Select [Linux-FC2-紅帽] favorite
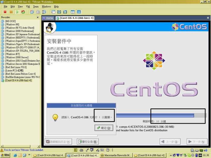Image resolution: width=211 pixels, height=158 pixels. click(x=15, y=71)
